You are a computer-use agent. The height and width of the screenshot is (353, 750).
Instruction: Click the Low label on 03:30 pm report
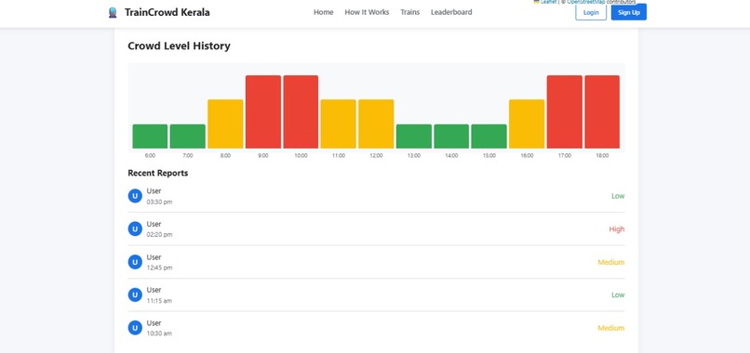[x=618, y=196]
